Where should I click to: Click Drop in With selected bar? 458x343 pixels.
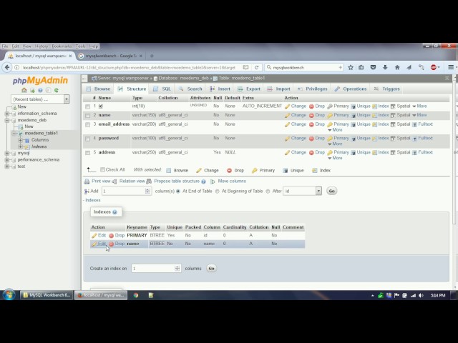click(x=235, y=170)
